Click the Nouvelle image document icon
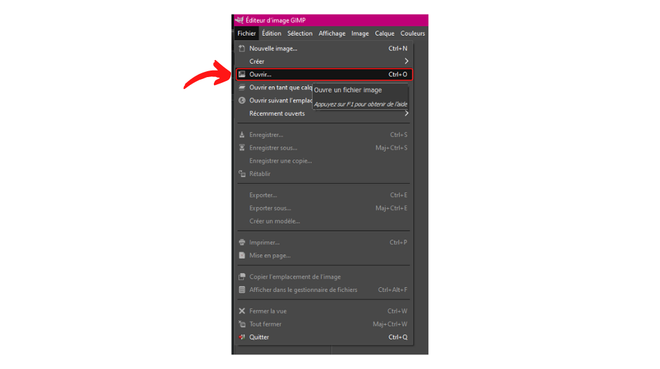660x369 pixels. pos(242,48)
